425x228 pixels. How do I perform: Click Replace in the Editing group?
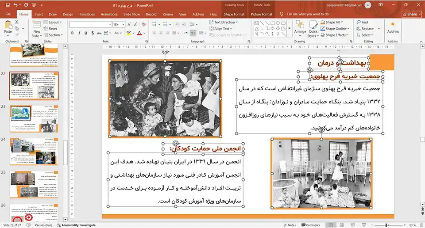coord(365,28)
